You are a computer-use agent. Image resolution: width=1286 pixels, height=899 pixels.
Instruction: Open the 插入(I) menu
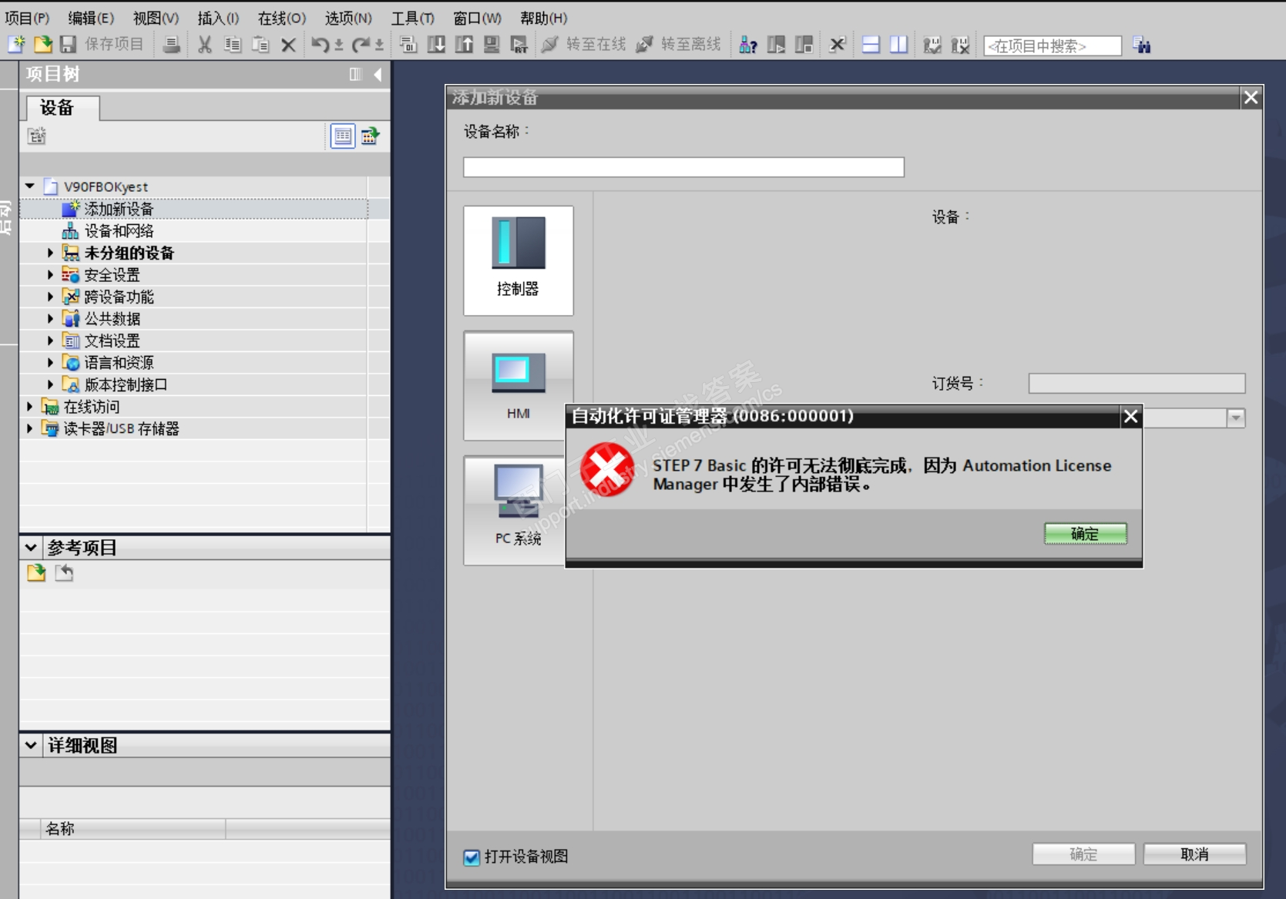pyautogui.click(x=218, y=18)
